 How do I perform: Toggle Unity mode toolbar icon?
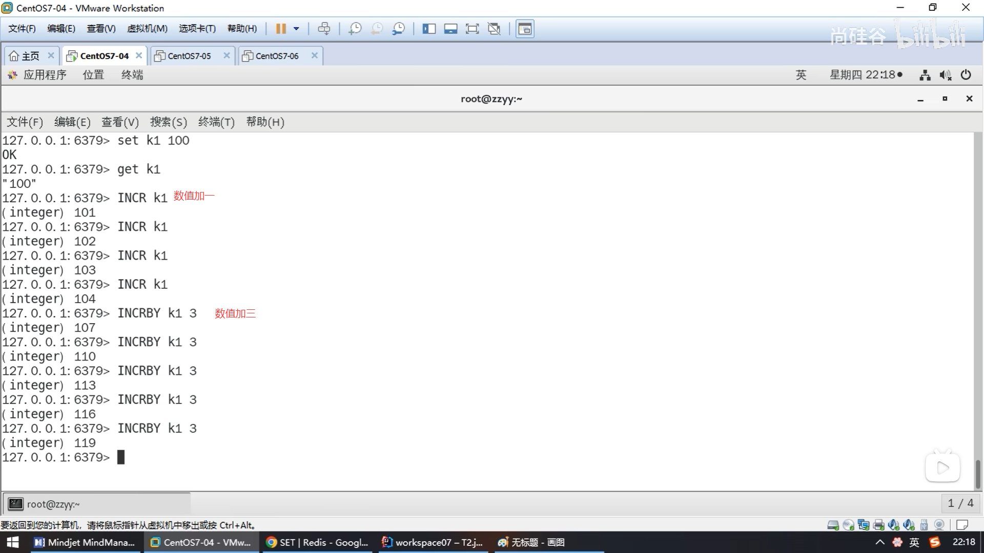494,29
